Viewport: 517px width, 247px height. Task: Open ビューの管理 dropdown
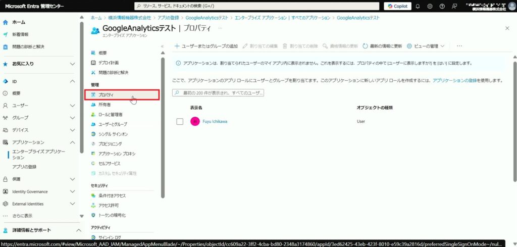click(426, 46)
